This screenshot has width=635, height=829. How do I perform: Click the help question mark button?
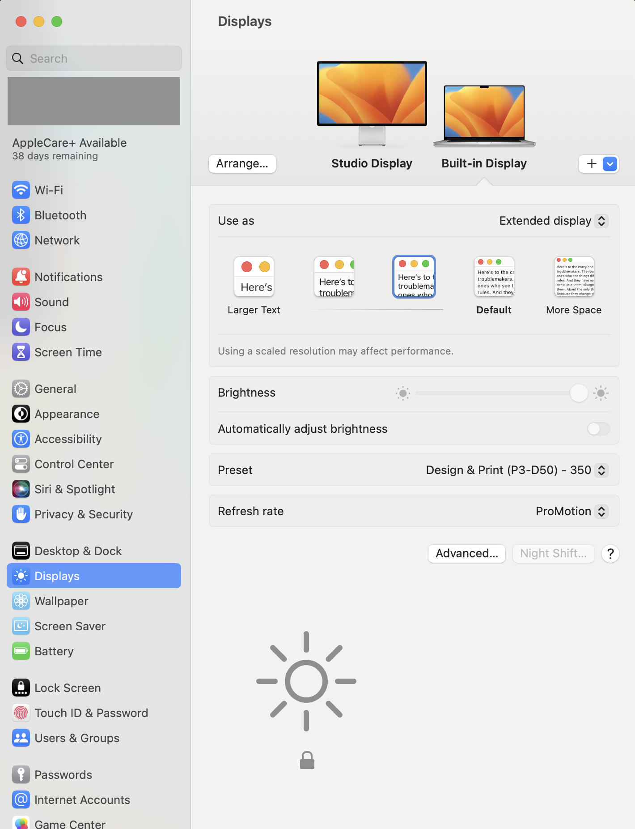pyautogui.click(x=610, y=554)
